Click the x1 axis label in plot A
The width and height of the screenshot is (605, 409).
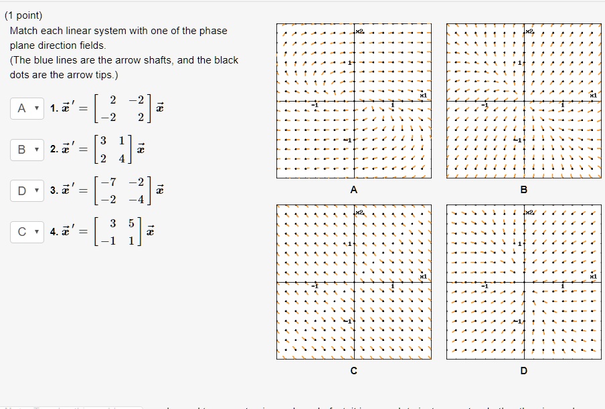[x=422, y=94]
